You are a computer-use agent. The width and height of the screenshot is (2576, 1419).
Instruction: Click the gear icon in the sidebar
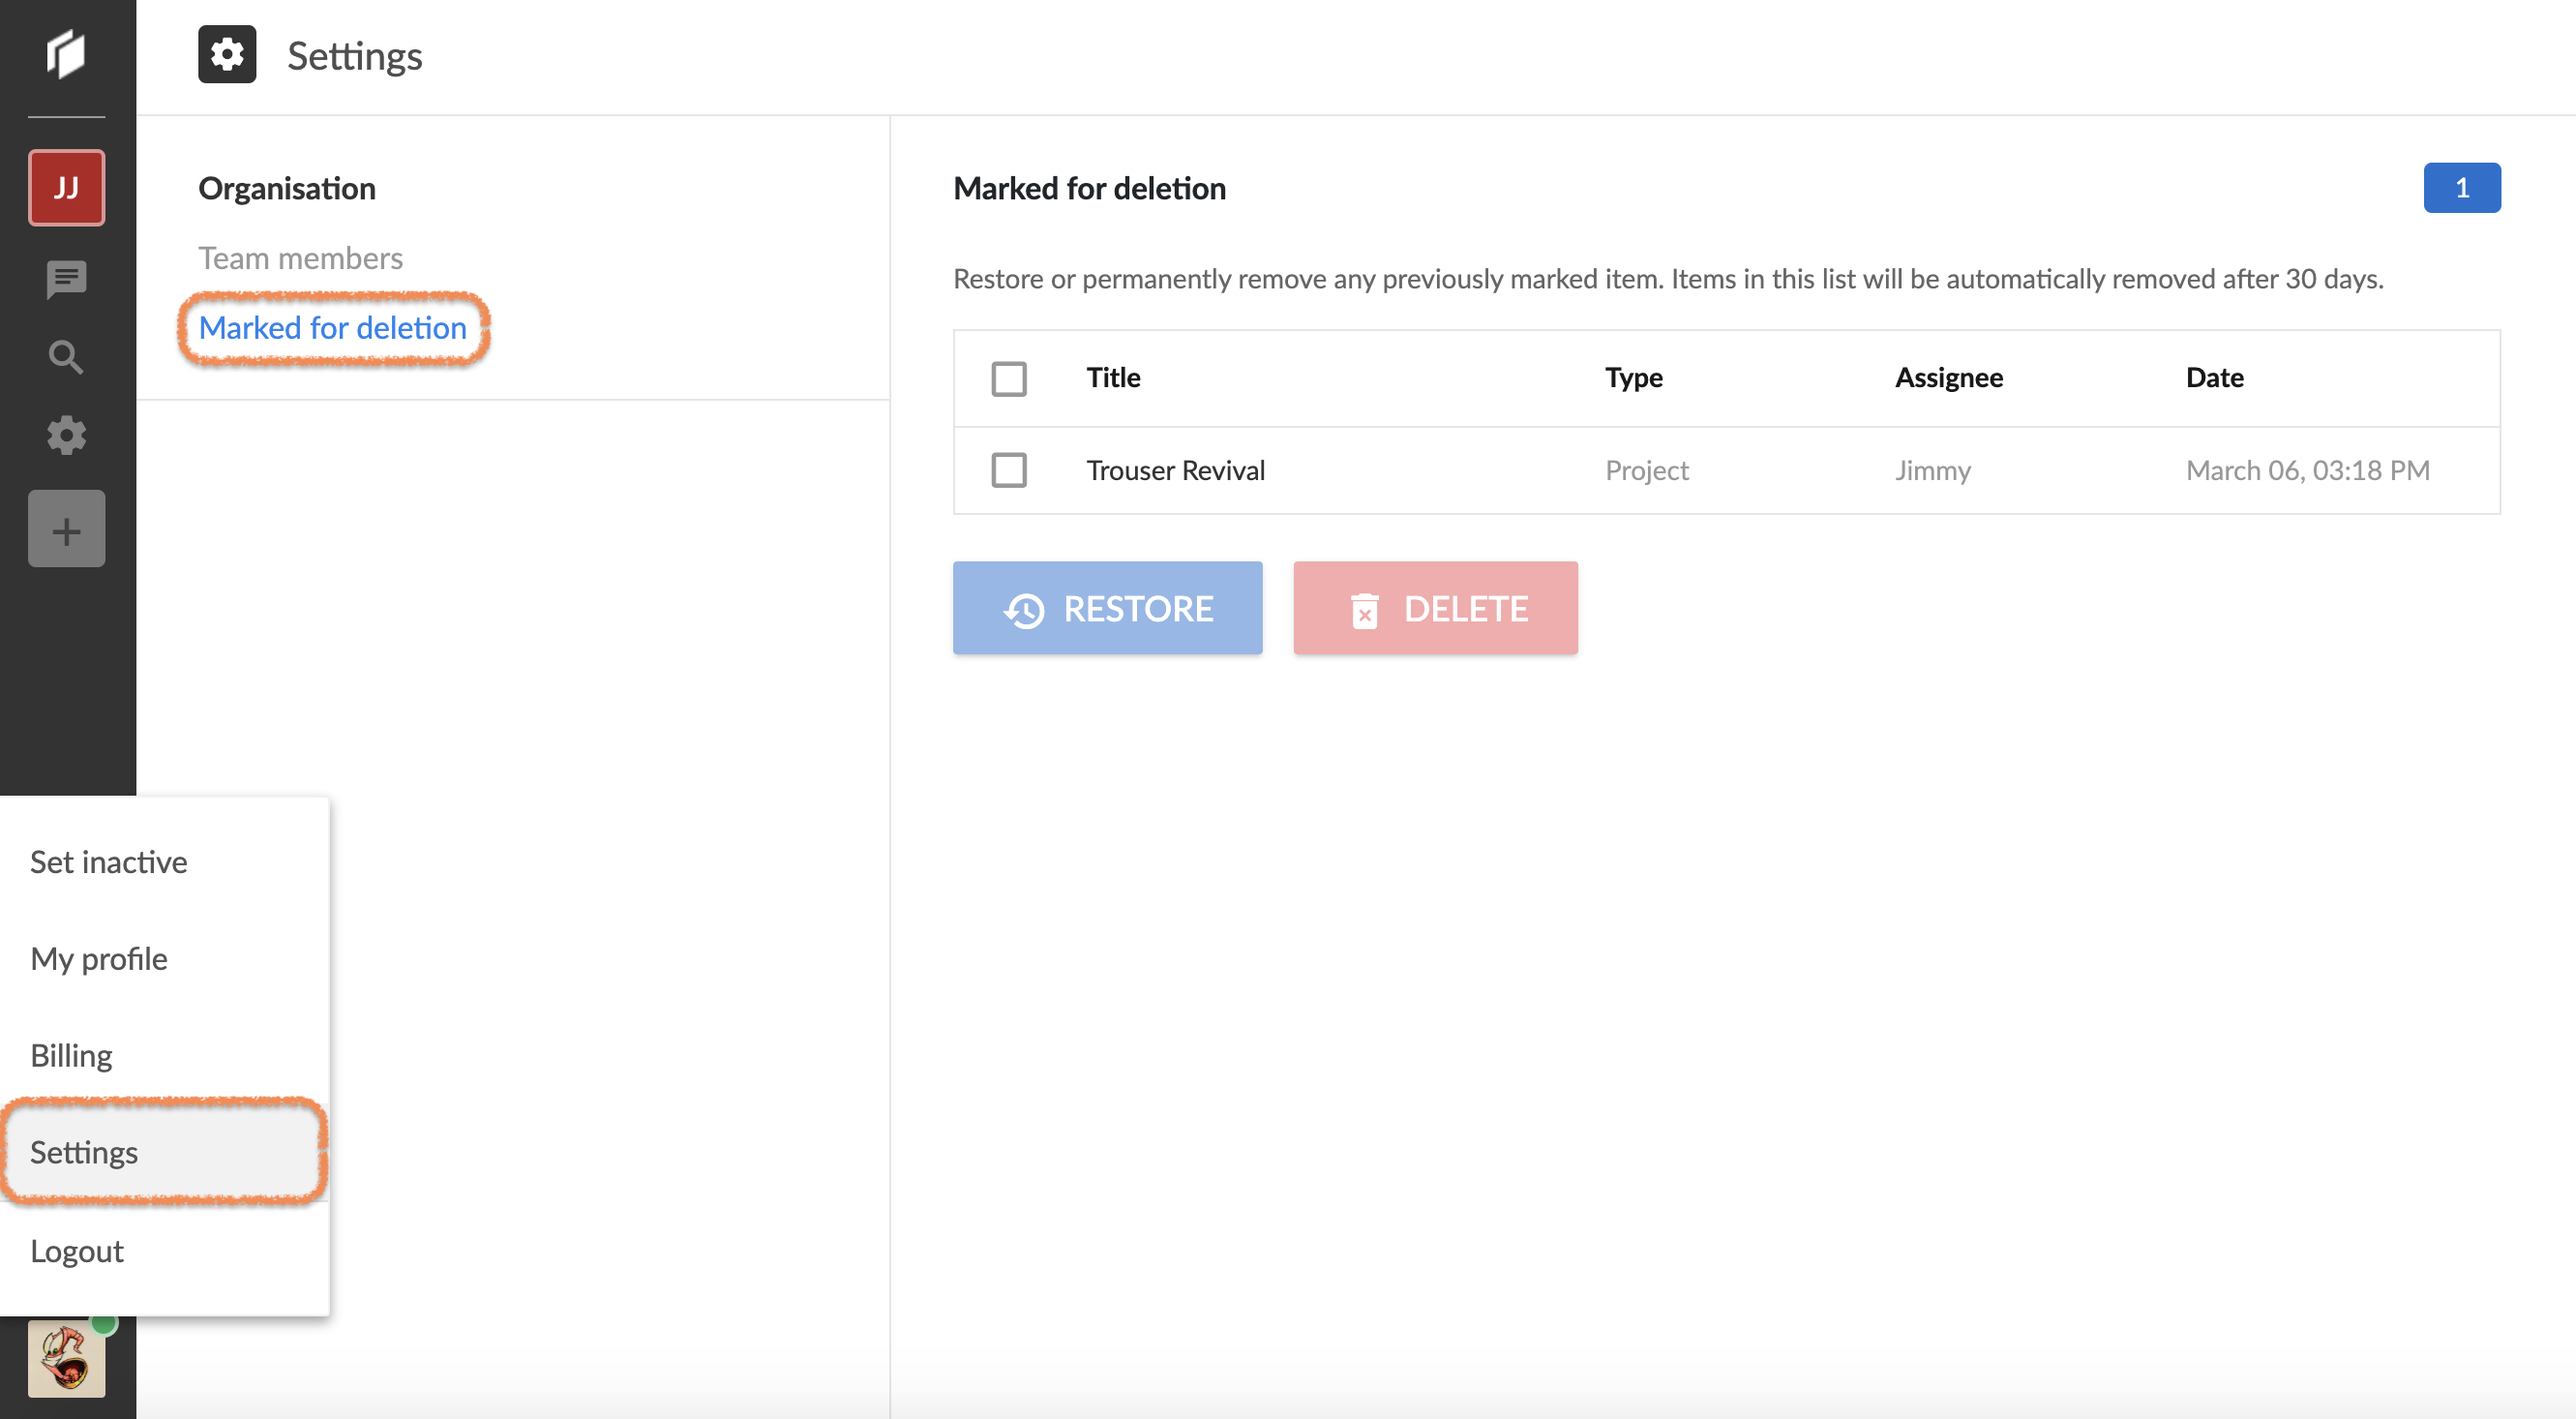[x=66, y=436]
